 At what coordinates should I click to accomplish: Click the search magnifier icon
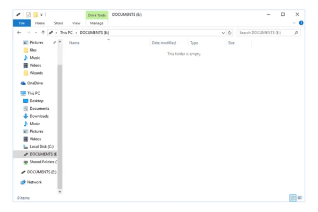pyautogui.click(x=296, y=32)
